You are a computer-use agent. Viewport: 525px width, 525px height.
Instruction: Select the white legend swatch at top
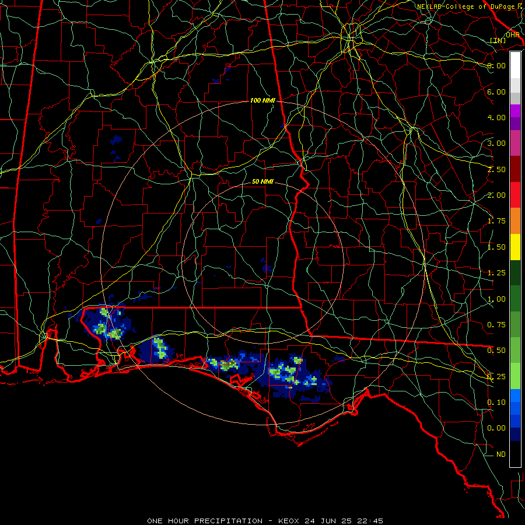point(515,65)
